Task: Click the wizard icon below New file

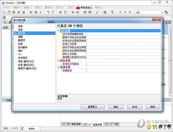Action: coord(4,18)
